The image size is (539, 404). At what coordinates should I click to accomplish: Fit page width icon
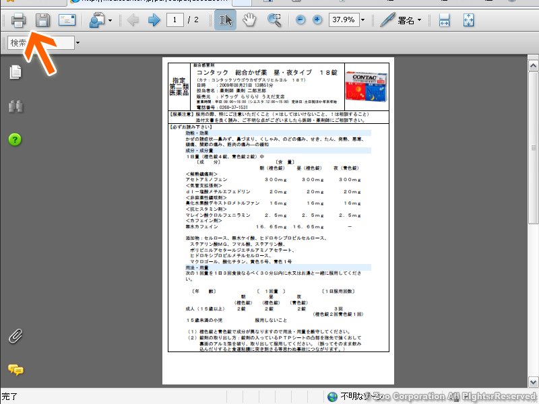tap(444, 20)
